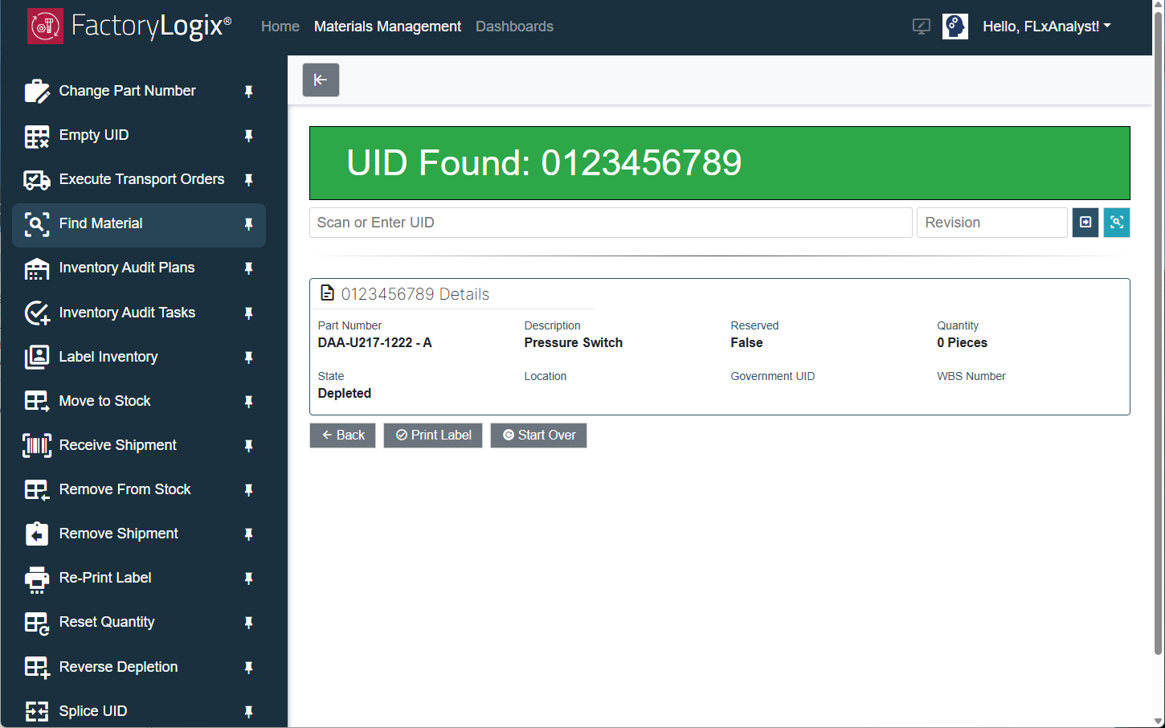Toggle the pin for Reverse Depletion

click(248, 667)
